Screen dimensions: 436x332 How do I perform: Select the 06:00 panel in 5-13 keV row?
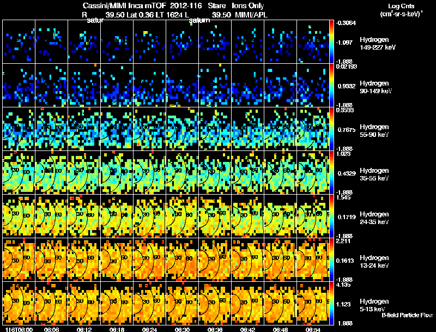pos(19,303)
